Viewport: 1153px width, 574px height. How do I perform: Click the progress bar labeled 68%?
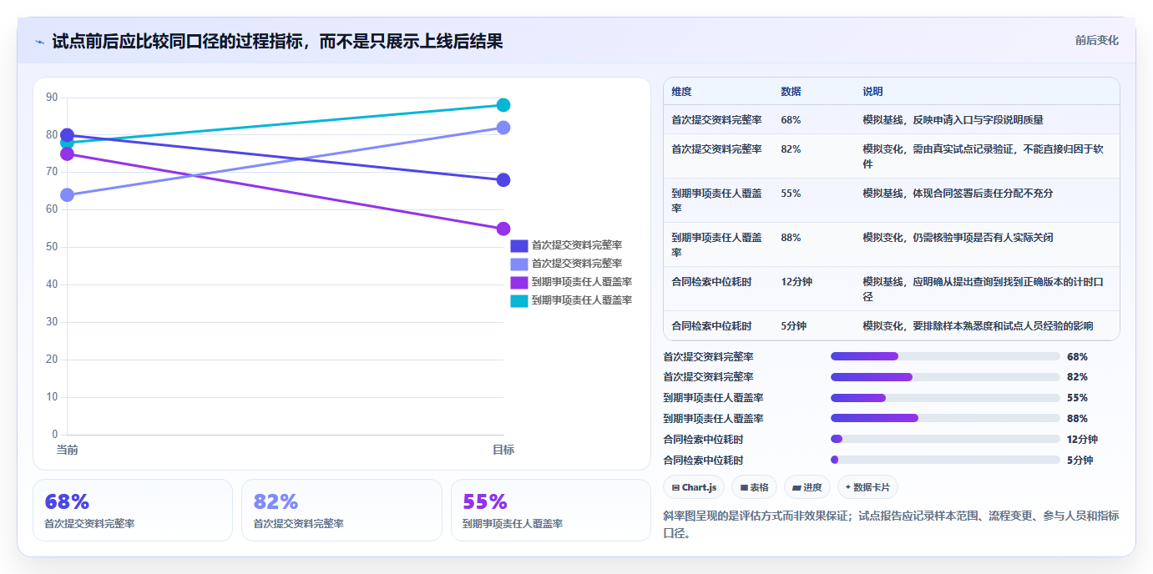(945, 356)
